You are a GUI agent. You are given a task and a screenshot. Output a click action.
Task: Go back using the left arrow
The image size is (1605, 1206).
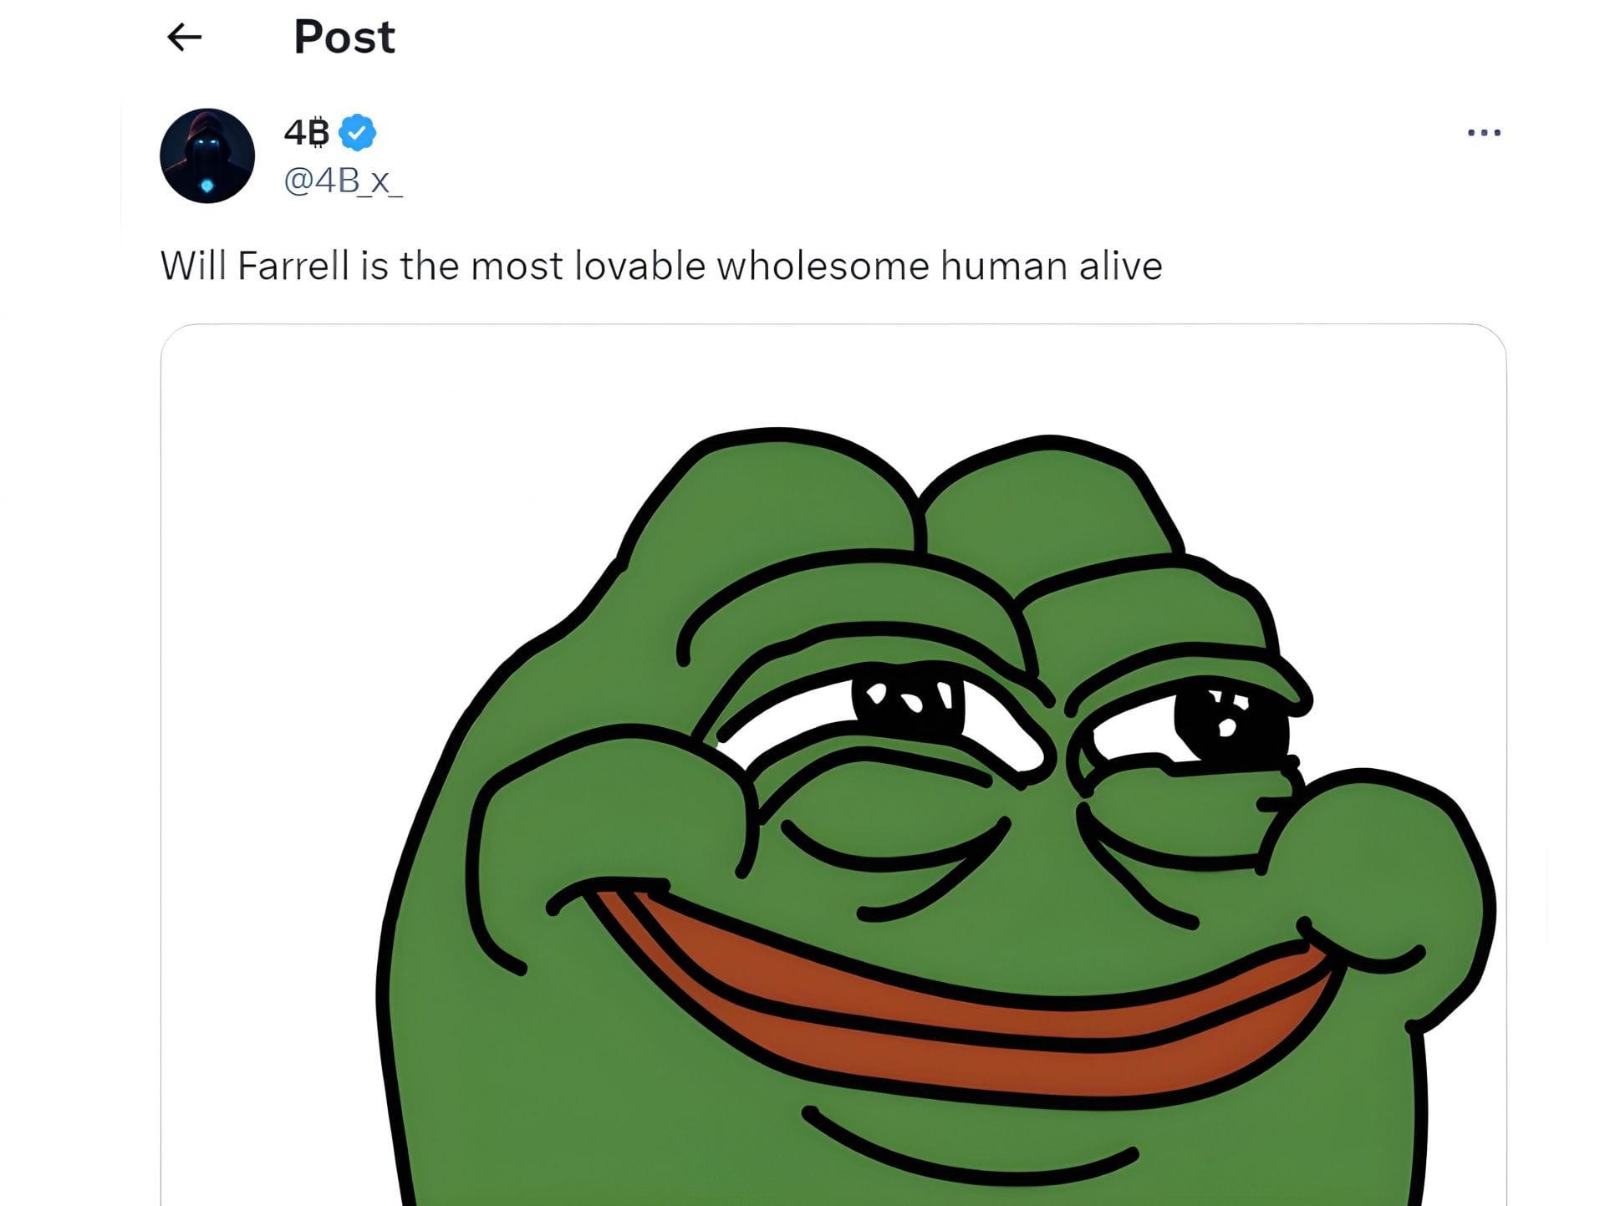184,37
